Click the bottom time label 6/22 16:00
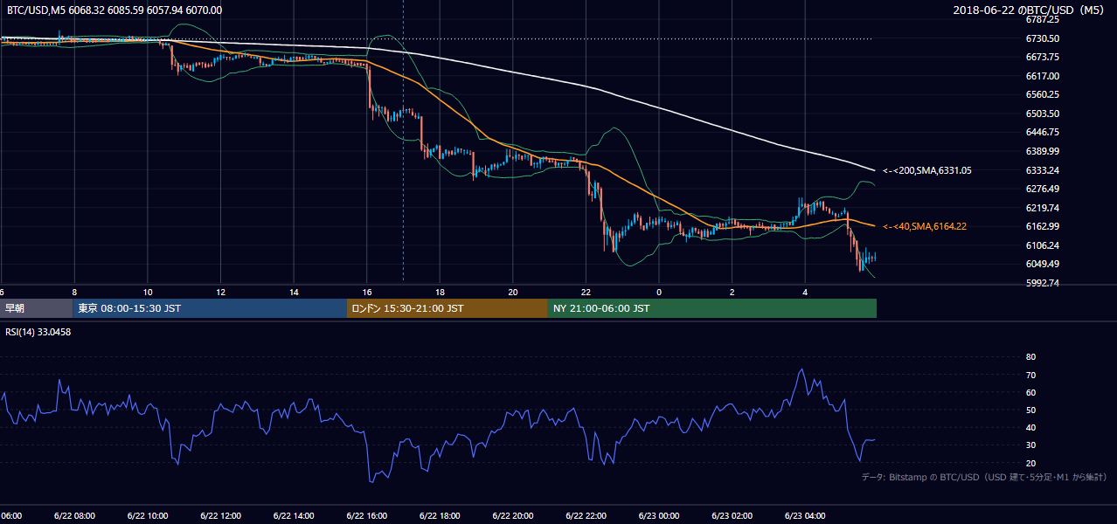The image size is (1117, 524). (366, 516)
